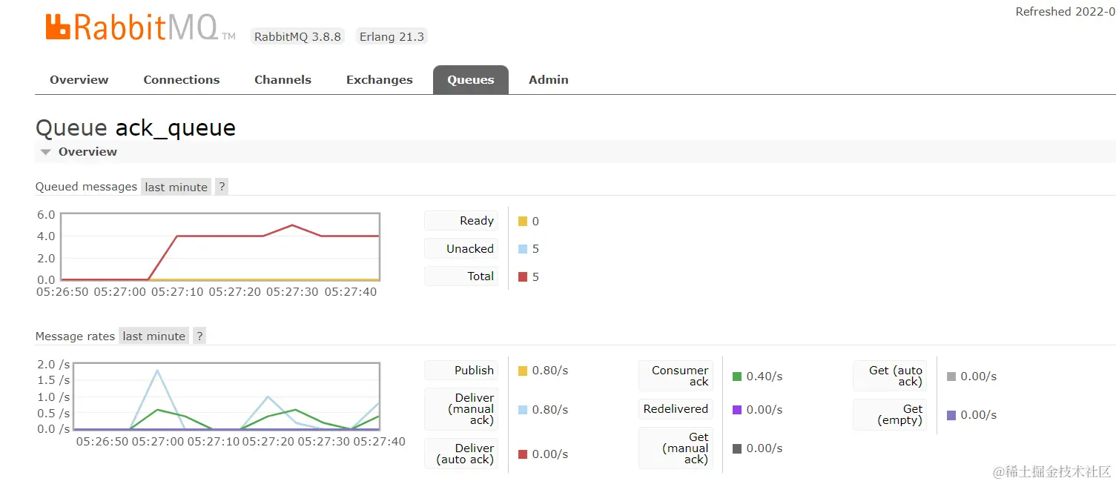Click the Get (empty) label

point(890,414)
